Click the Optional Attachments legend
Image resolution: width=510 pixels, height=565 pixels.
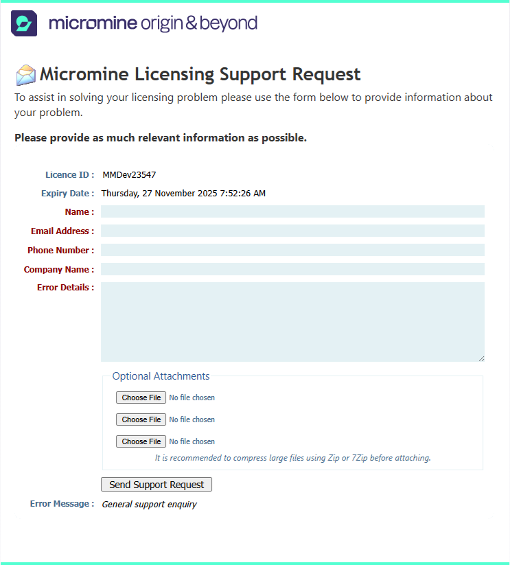click(161, 376)
